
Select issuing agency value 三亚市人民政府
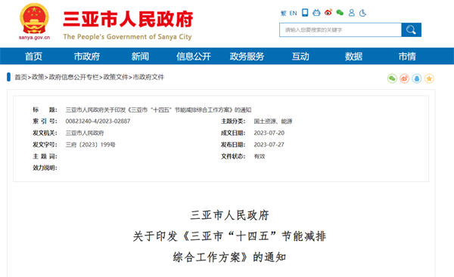point(85,133)
